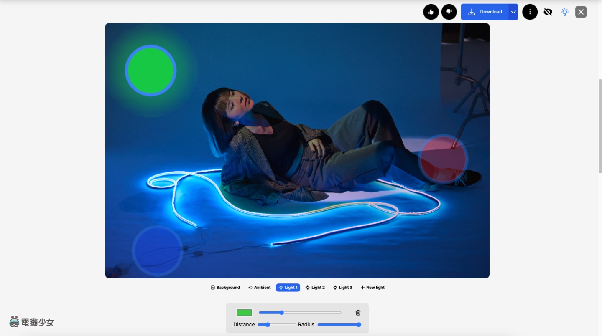
Task: Open the three-dot more options menu
Action: (530, 12)
